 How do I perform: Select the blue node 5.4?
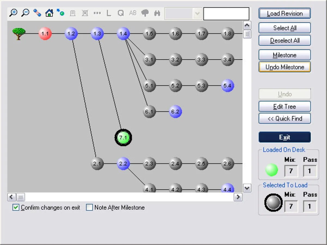coord(228,86)
